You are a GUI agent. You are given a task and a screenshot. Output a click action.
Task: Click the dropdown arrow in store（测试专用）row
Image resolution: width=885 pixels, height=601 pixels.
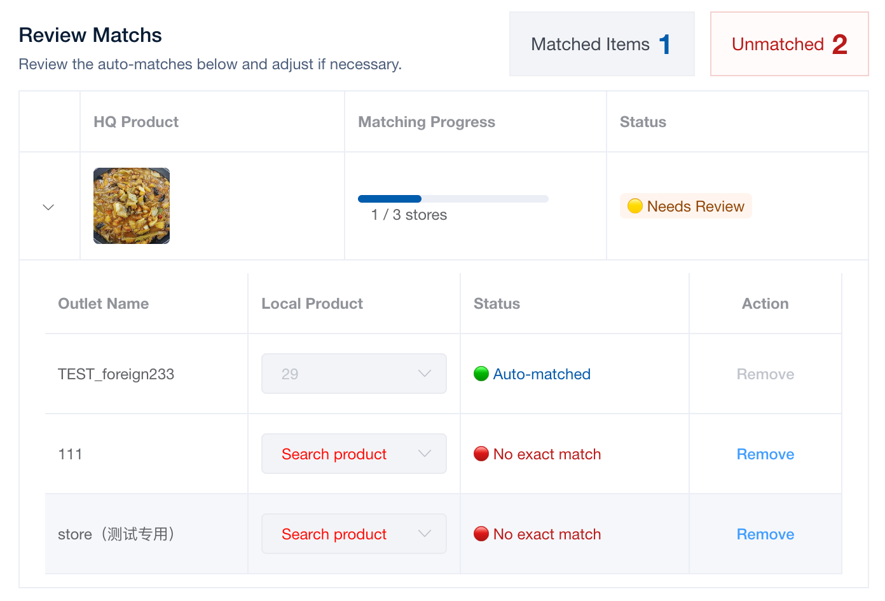pos(425,534)
